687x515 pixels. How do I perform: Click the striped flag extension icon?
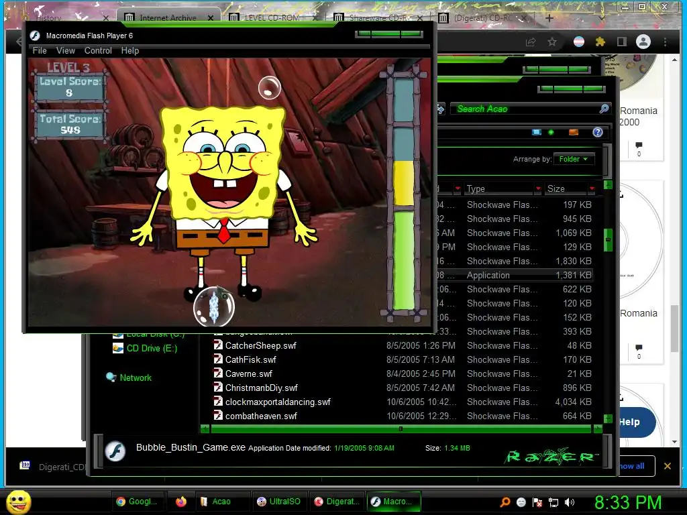579,42
